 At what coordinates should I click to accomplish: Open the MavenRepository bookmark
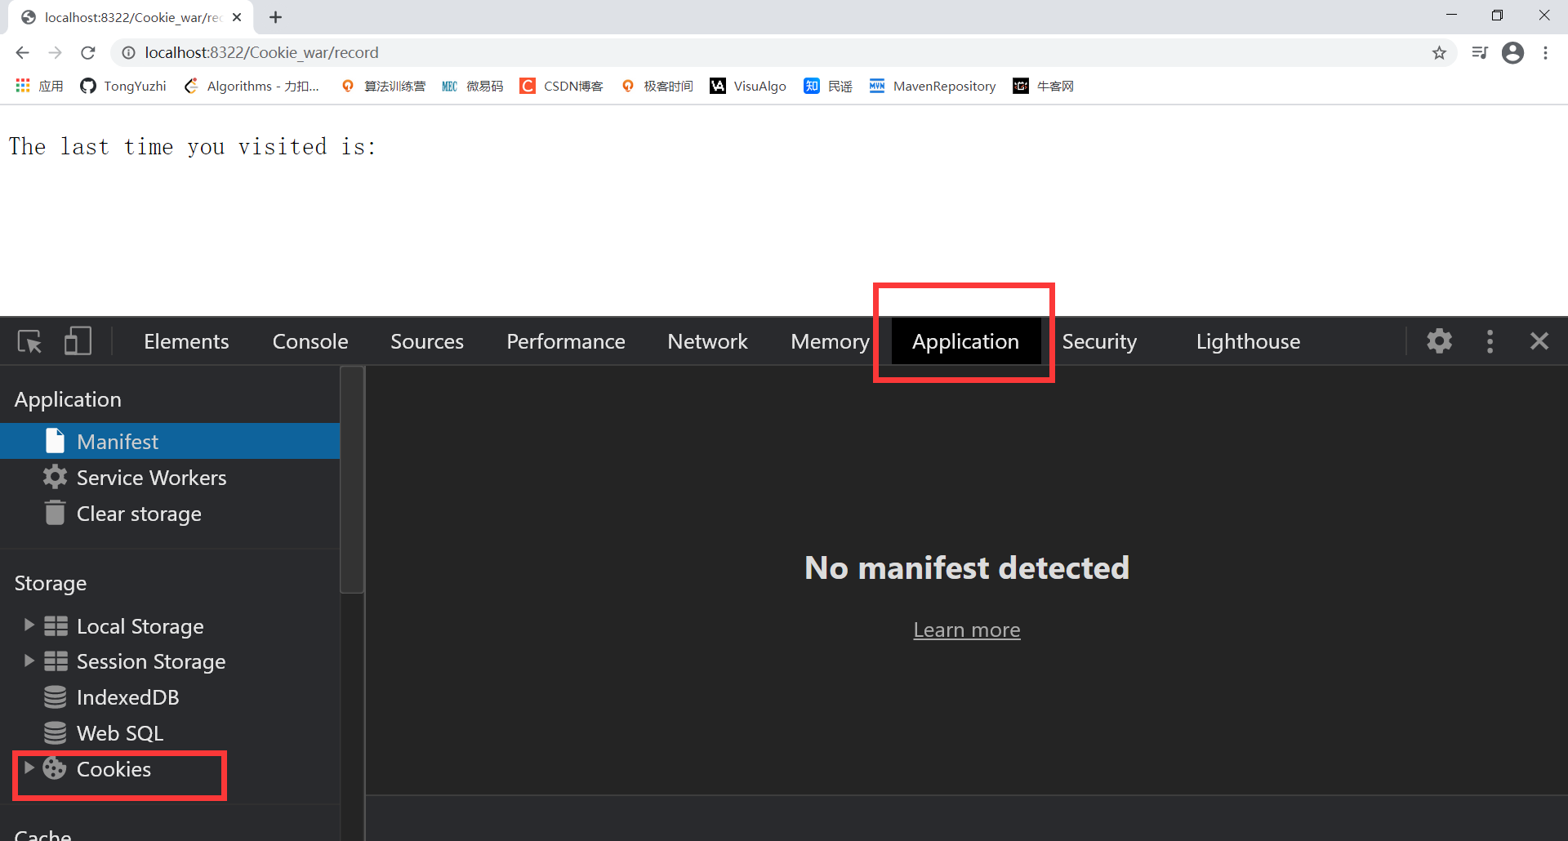(x=933, y=86)
